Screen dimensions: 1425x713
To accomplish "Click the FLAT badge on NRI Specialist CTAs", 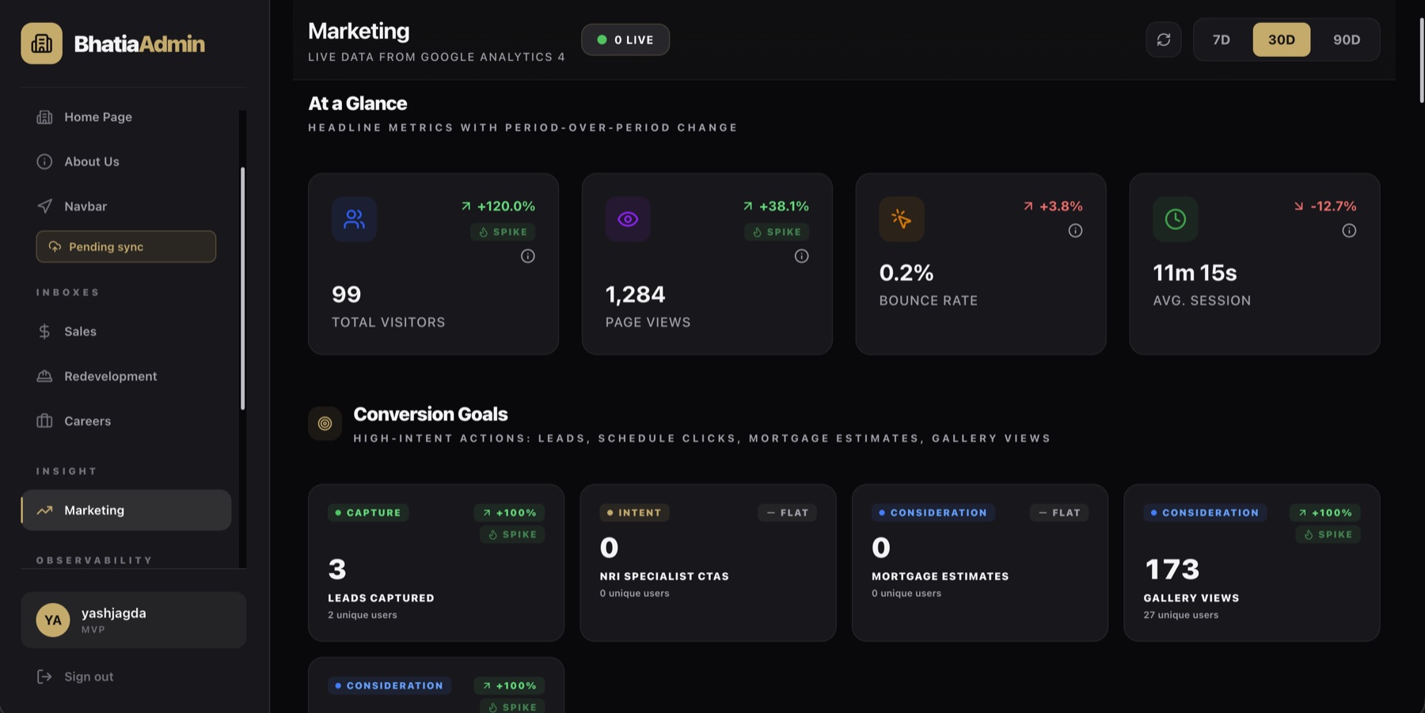I will 788,513.
